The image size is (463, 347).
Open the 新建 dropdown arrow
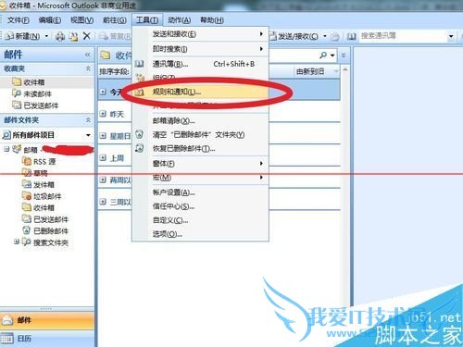tap(46, 36)
